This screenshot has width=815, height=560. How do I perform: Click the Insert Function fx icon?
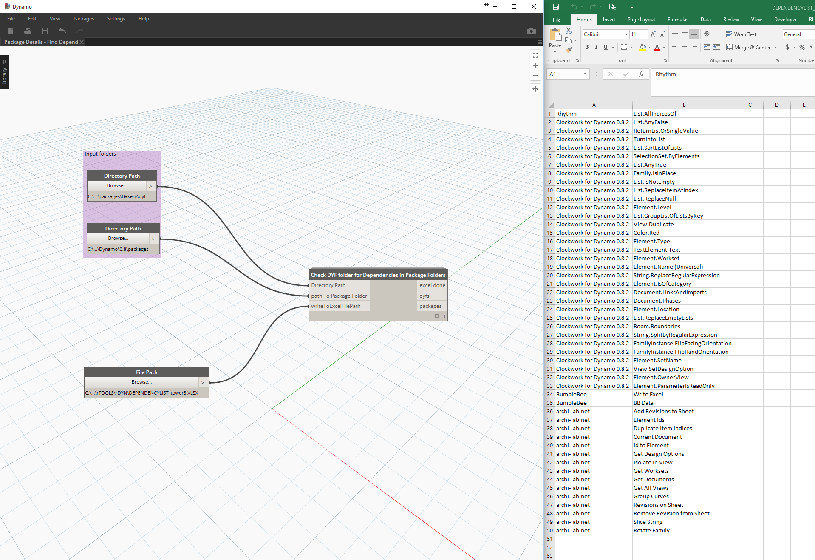tap(641, 74)
